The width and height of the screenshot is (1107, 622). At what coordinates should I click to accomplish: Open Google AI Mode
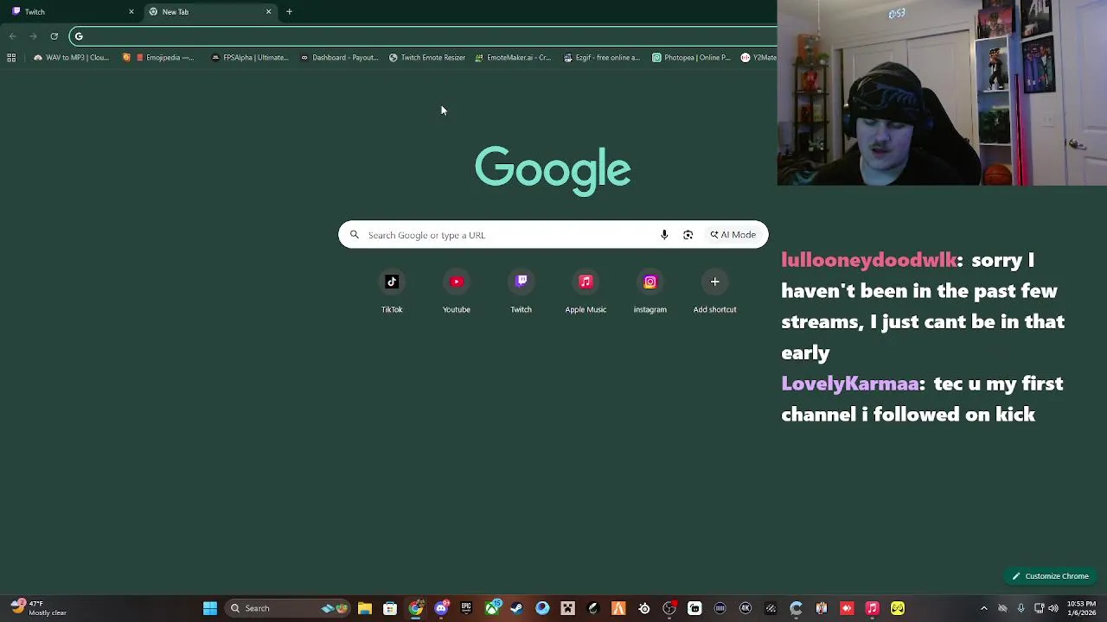point(733,235)
